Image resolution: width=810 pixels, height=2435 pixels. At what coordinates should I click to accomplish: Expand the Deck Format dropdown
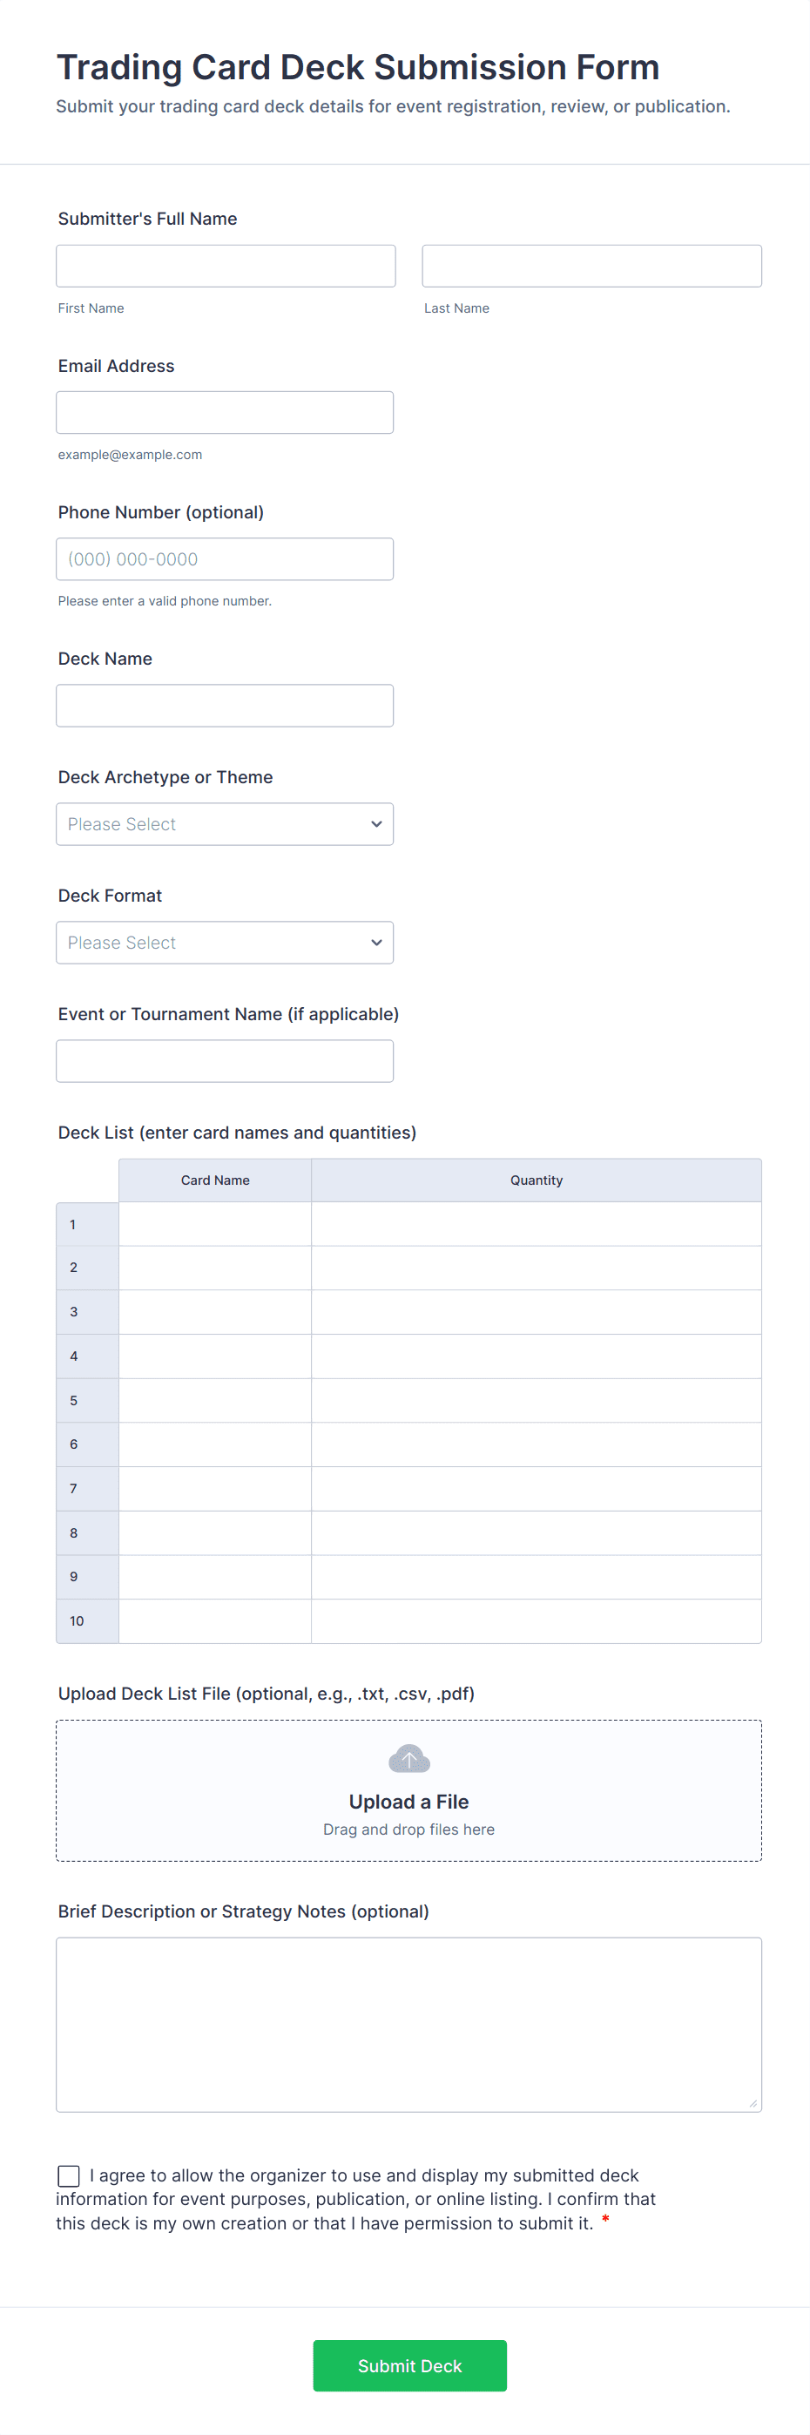(224, 943)
